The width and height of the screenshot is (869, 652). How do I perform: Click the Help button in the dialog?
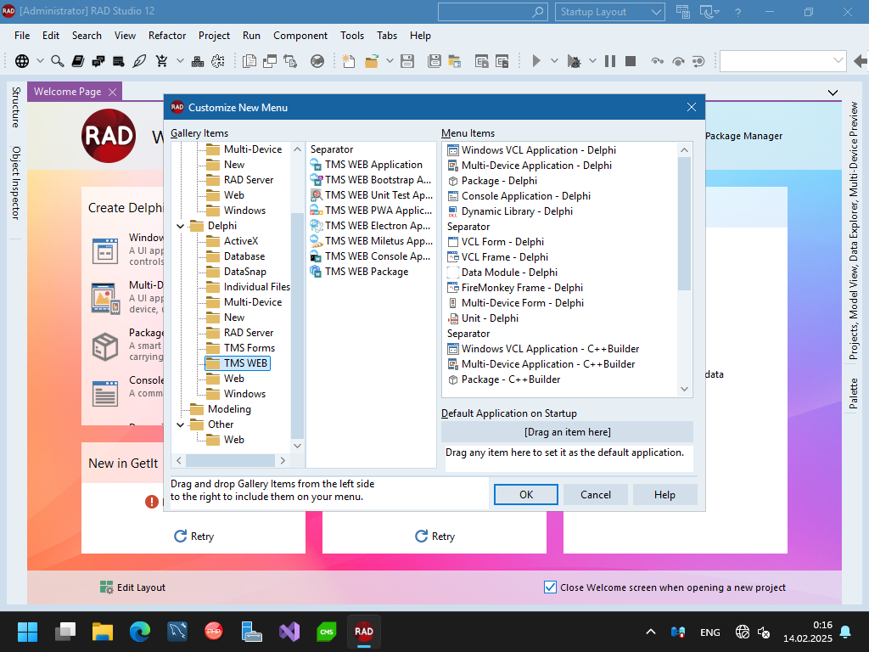[664, 495]
